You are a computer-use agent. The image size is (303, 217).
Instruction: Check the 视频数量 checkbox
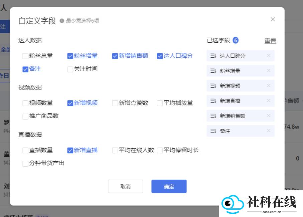[25, 103]
